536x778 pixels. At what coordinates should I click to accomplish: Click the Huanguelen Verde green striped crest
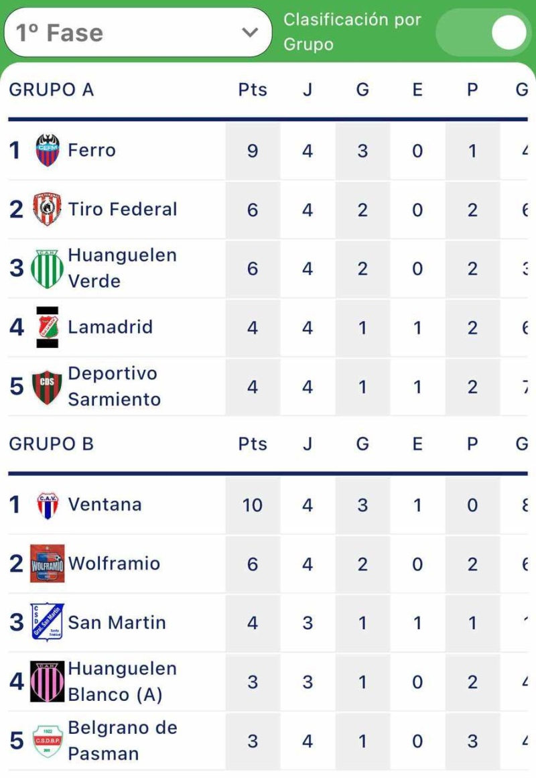click(47, 269)
